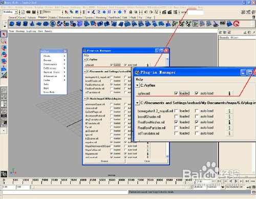Create a polygon plane from the shelf
256x199 pixels.
click(x=39, y=24)
